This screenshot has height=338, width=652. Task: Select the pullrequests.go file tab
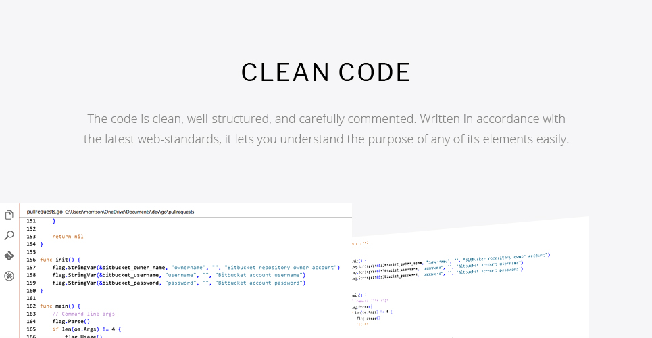[45, 212]
